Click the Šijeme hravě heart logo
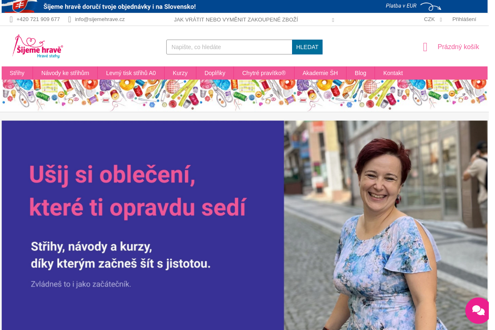The image size is (495, 330). [38, 46]
